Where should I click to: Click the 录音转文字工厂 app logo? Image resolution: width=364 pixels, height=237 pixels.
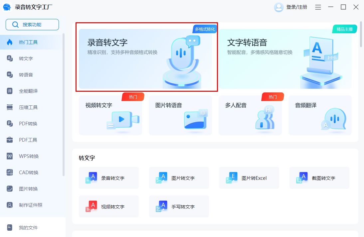click(x=7, y=7)
